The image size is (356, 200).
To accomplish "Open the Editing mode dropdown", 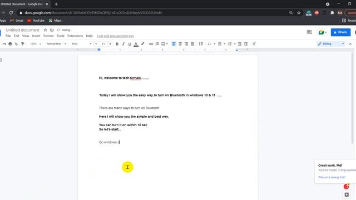I will 331,44.
